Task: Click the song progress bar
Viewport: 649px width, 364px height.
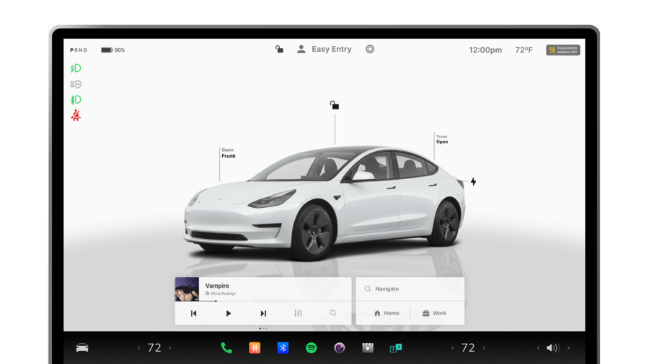Action: coord(263,301)
